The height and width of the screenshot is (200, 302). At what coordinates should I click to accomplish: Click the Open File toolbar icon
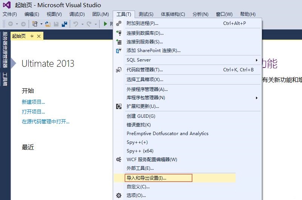tap(48, 24)
